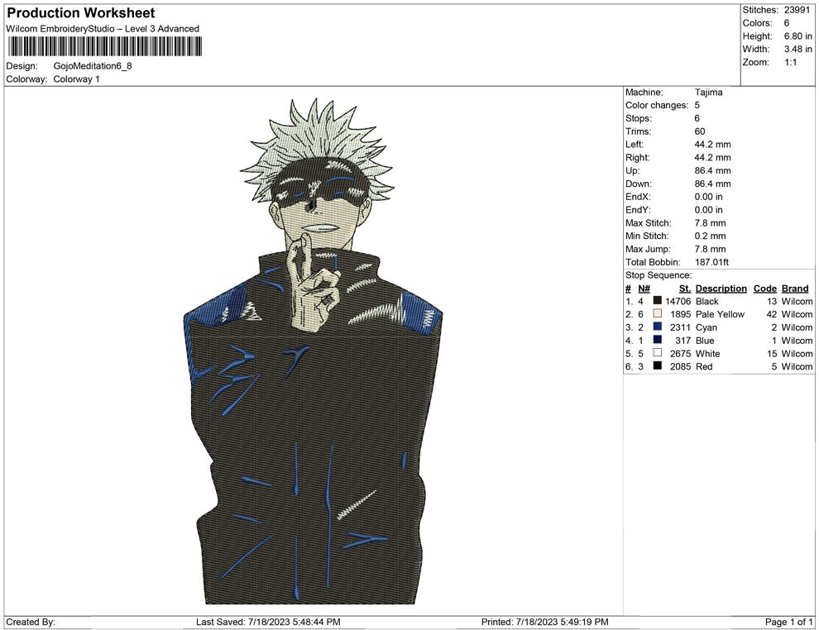Click the "Color changes:" label
This screenshot has width=819, height=630.
657,106
